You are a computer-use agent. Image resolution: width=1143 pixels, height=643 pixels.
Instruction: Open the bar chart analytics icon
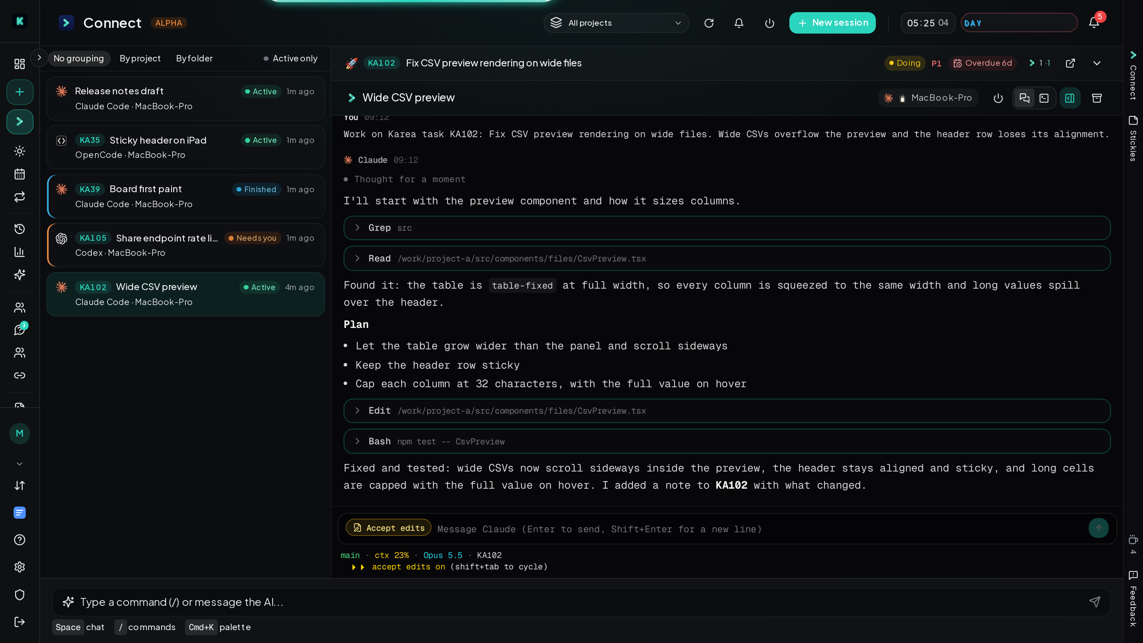20,252
